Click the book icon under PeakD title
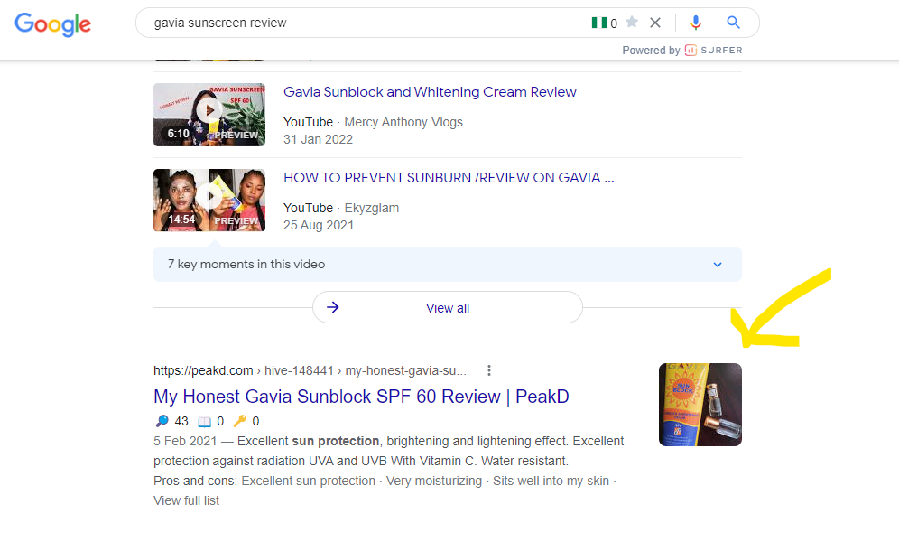This screenshot has width=899, height=533. click(x=204, y=422)
